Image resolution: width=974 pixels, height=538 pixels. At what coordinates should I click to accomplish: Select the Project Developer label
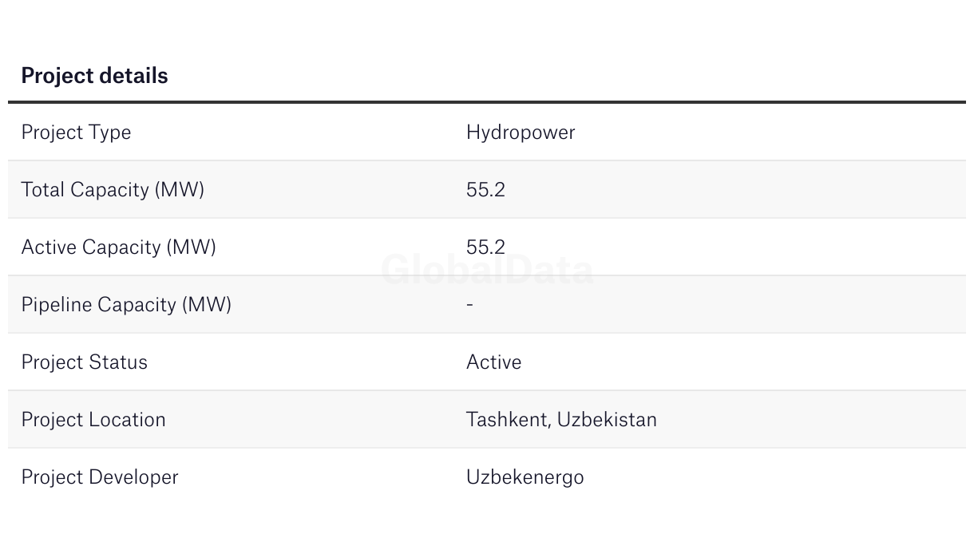tap(100, 477)
